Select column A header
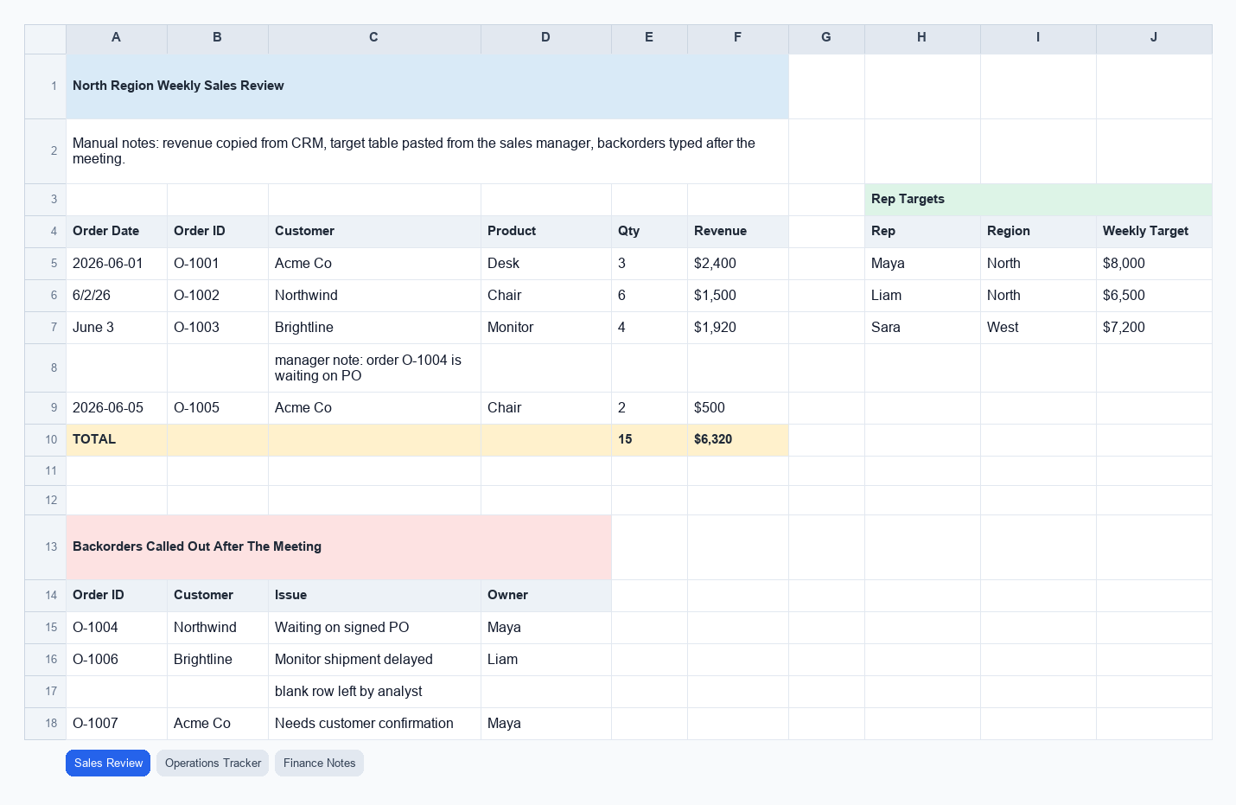Viewport: 1236px width, 805px height. pyautogui.click(x=117, y=37)
